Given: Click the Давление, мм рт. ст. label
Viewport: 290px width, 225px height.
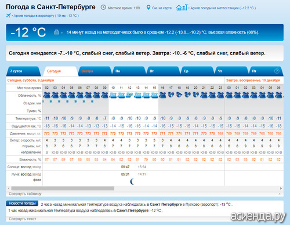Looking at the screenshot, I should 26,133.
